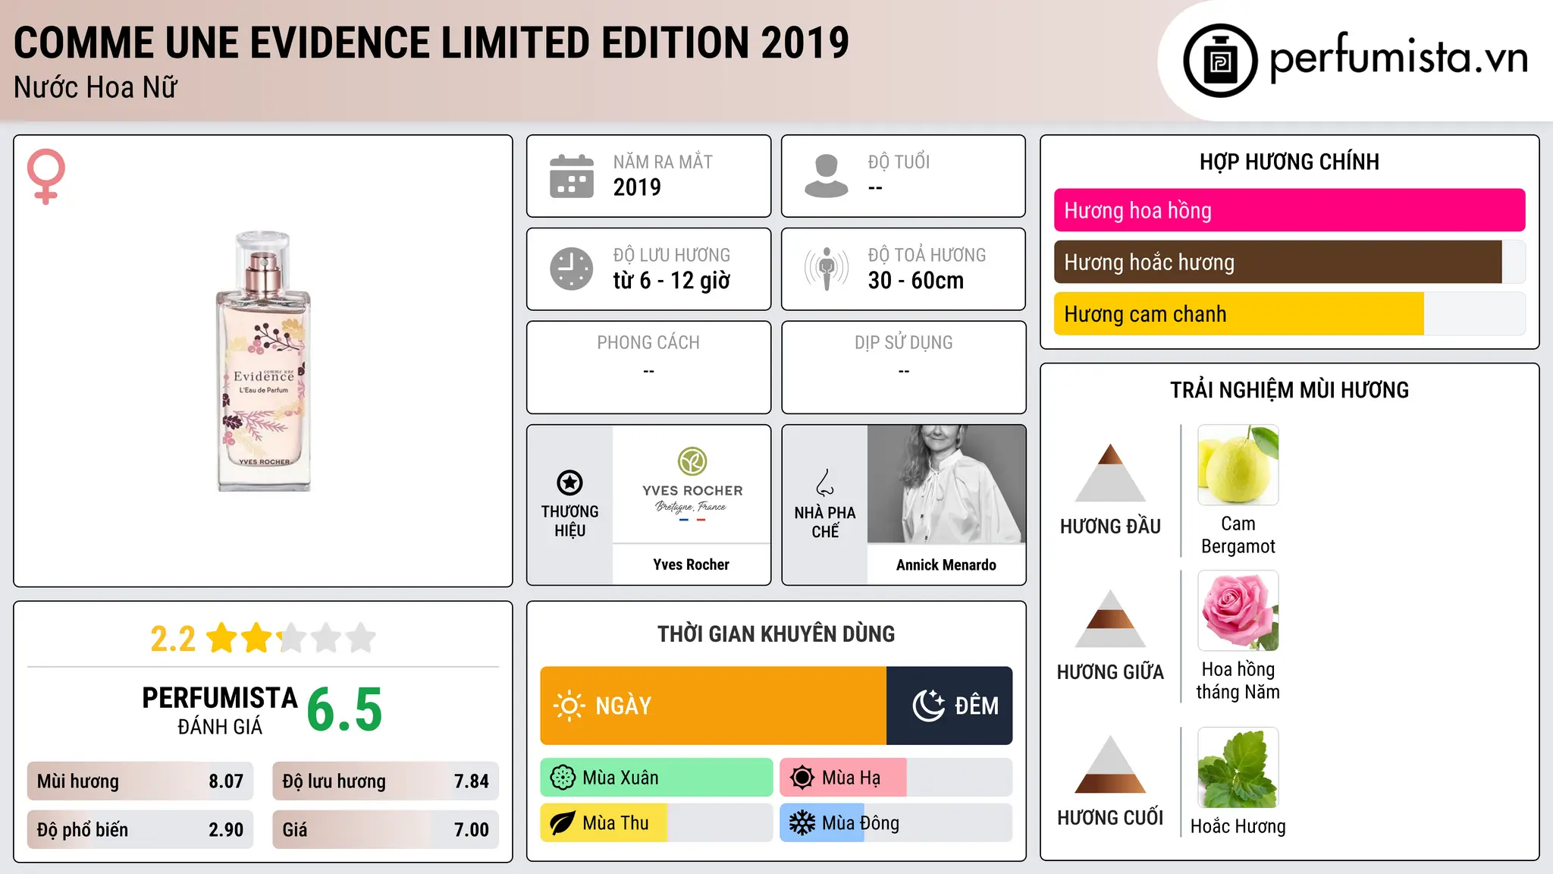Click the launch year value 2019
The width and height of the screenshot is (1553, 874).
pos(637,187)
